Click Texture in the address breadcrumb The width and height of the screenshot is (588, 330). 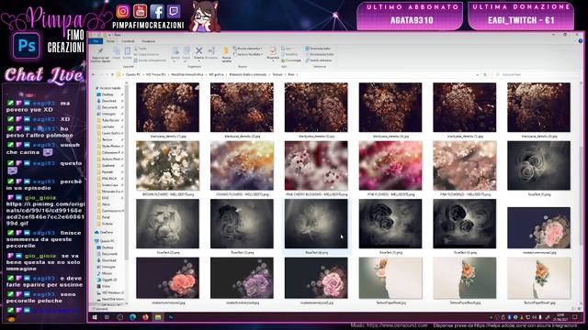click(277, 75)
